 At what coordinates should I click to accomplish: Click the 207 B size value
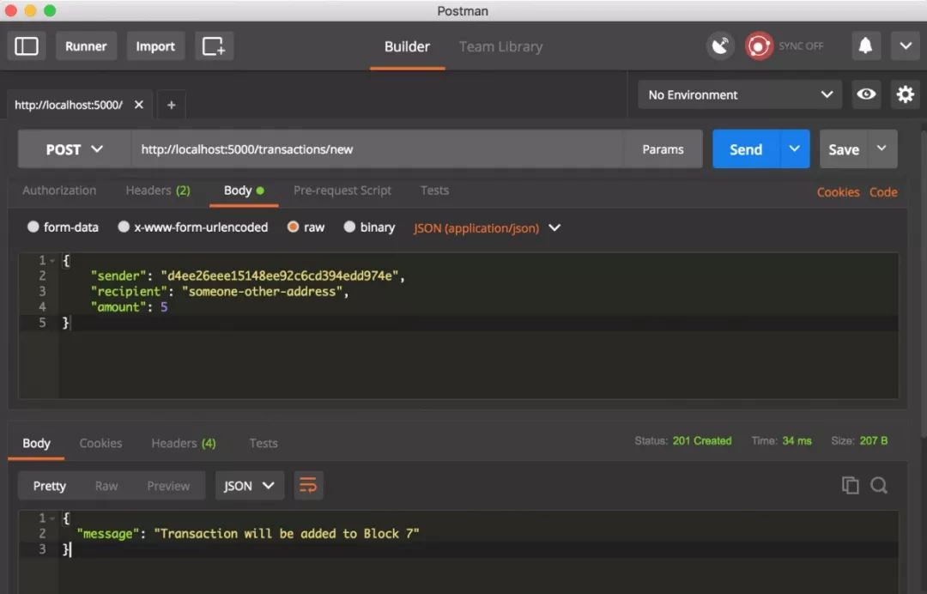(874, 441)
